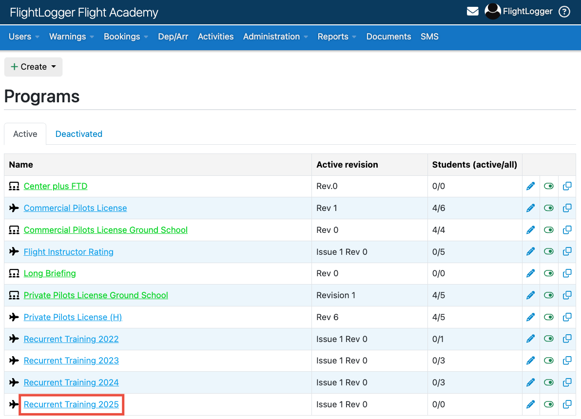Click the FlightLogger user avatar
The height and width of the screenshot is (419, 581).
click(x=492, y=11)
